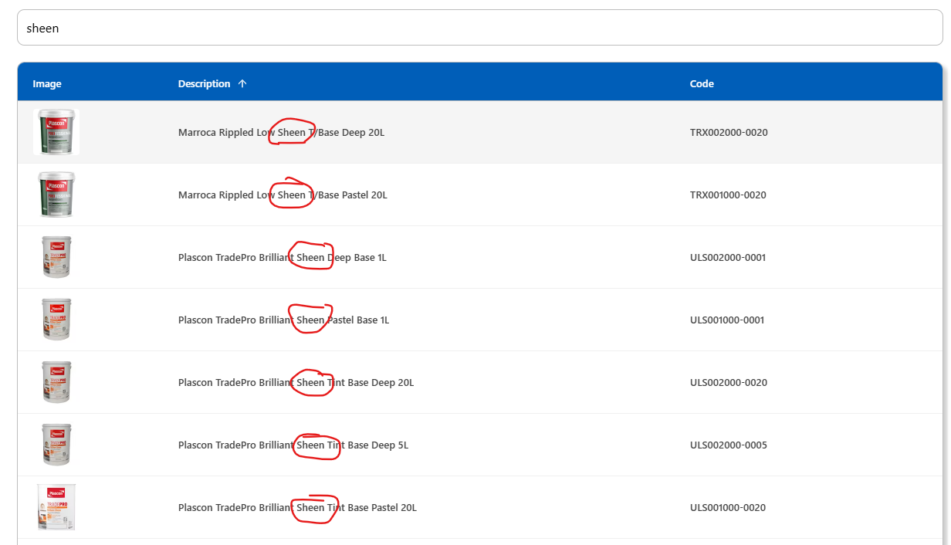
Task: Select Marroca Rippled Low Sheen T/Base Deep 20L
Action: [281, 132]
